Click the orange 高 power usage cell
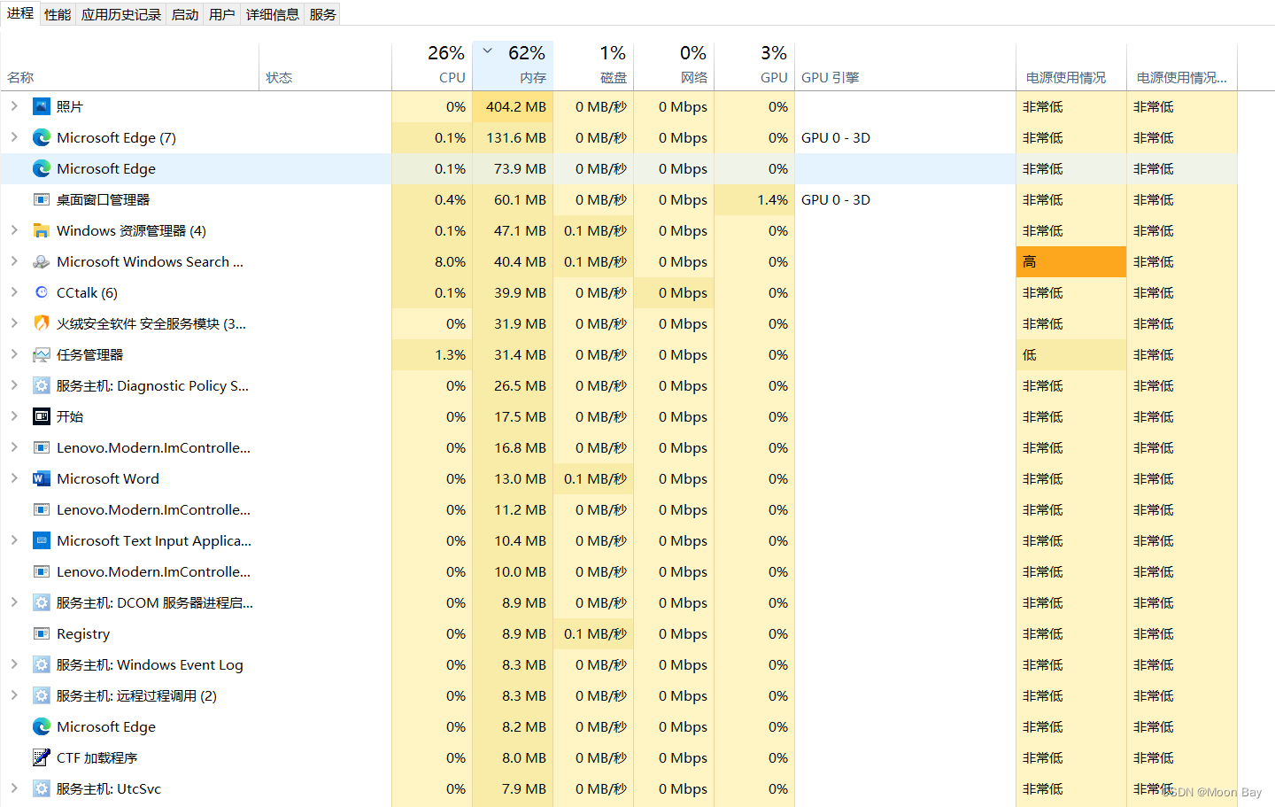This screenshot has width=1275, height=807. point(1071,261)
